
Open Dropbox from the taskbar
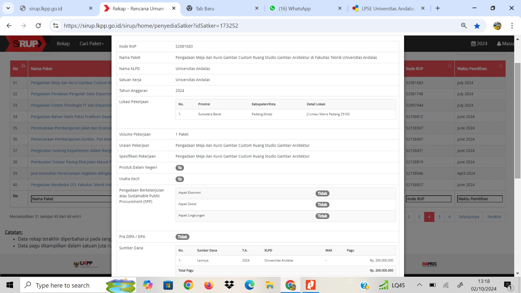[x=229, y=285]
